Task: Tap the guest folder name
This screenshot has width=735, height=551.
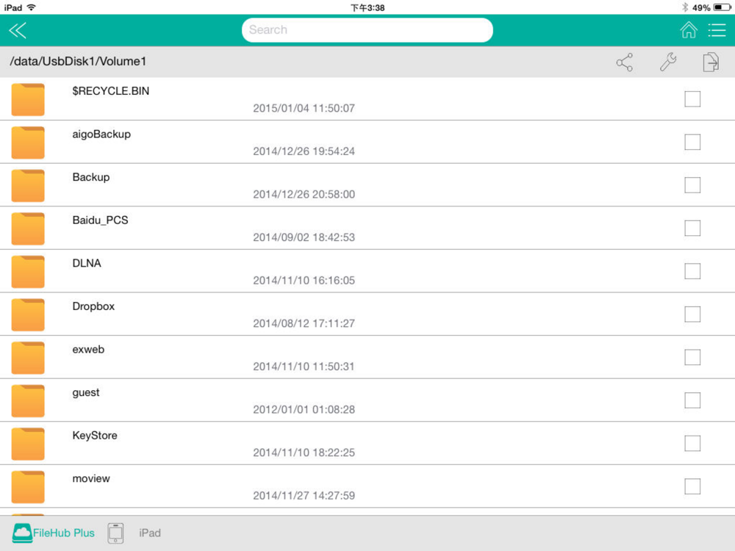Action: (x=86, y=393)
